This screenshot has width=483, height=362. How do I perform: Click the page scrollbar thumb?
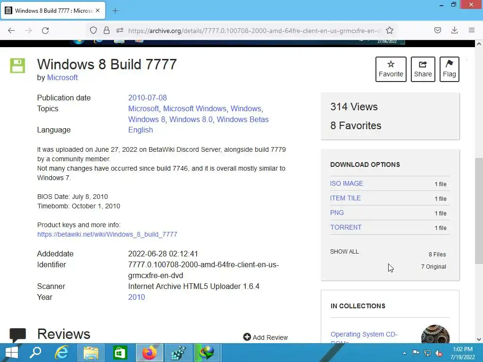(479, 211)
